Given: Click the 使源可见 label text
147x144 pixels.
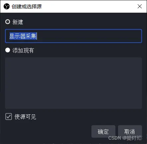Looking at the screenshot, I should [25, 117].
